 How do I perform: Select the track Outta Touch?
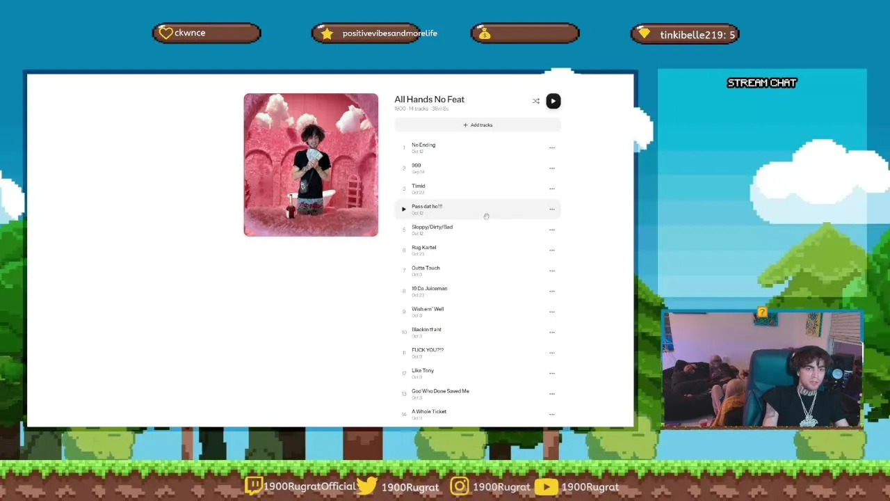478,271
